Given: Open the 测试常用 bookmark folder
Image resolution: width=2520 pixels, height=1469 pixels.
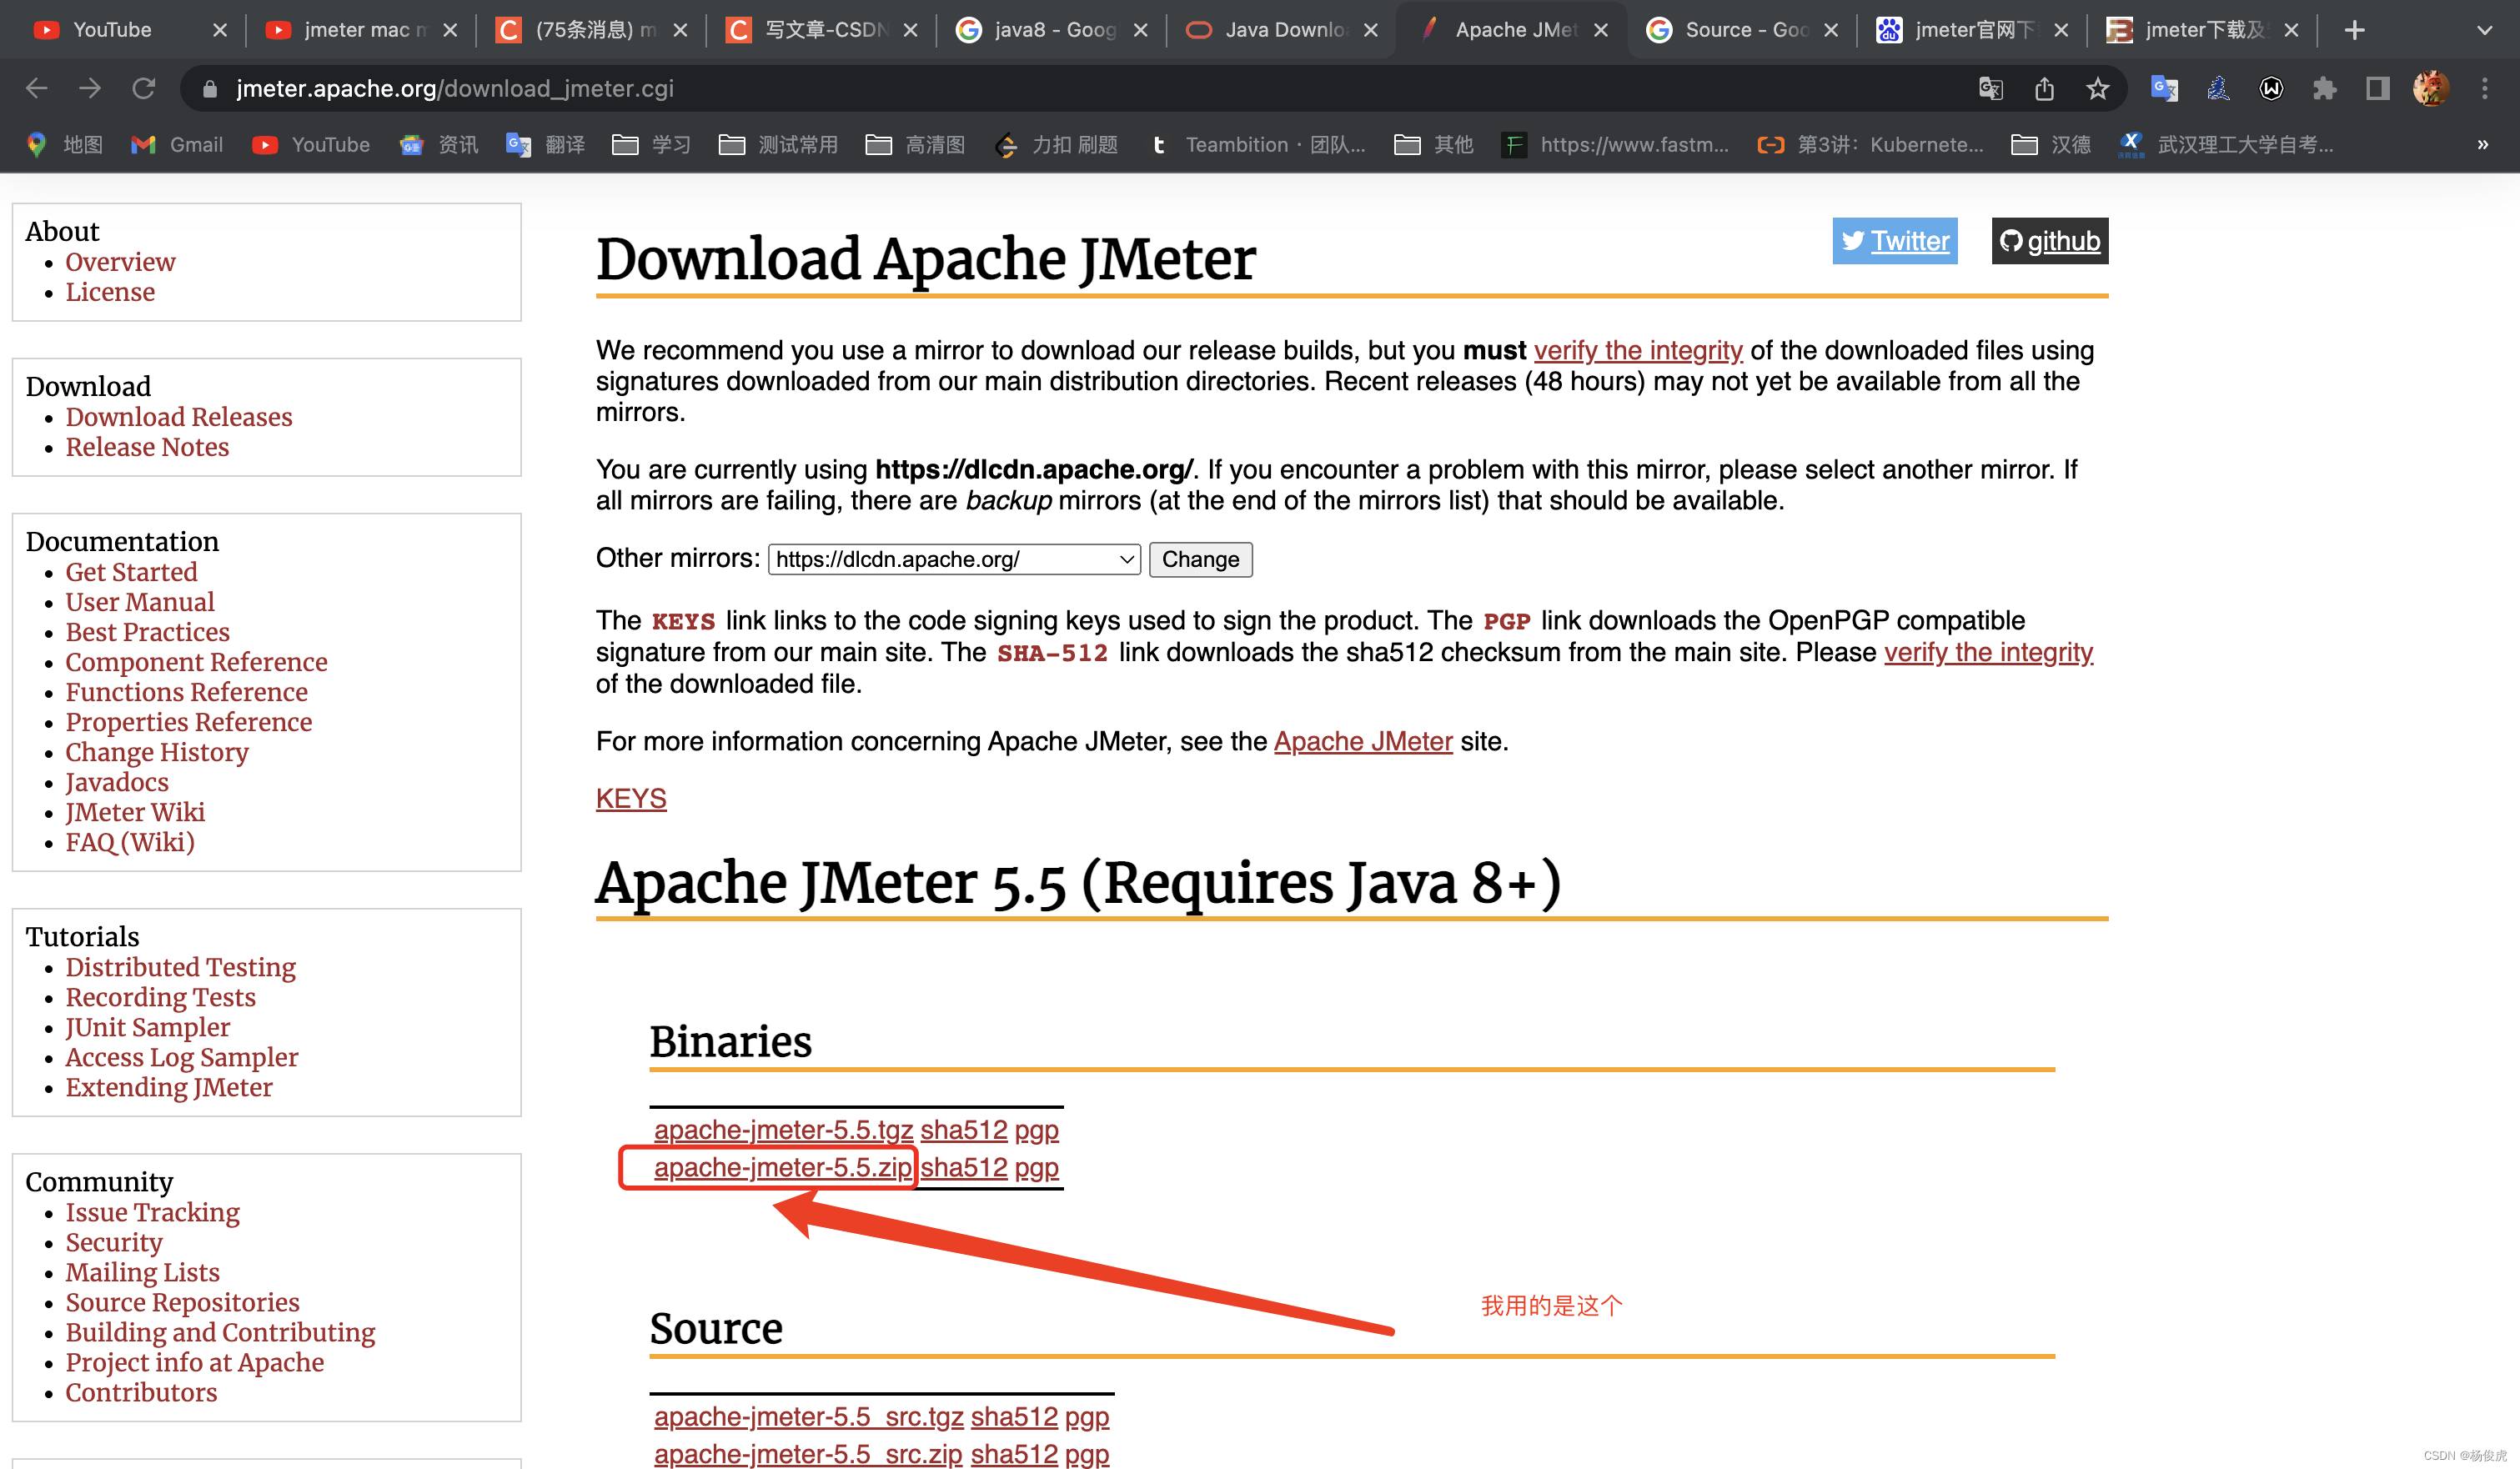Looking at the screenshot, I should (x=779, y=145).
